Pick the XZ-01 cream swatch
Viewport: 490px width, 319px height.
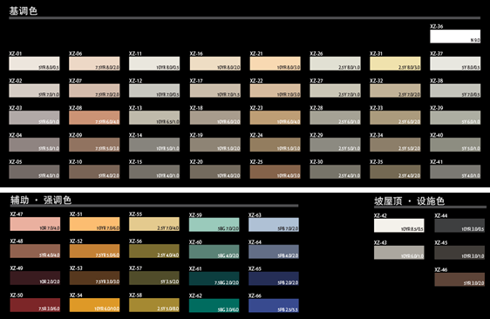(x=34, y=64)
